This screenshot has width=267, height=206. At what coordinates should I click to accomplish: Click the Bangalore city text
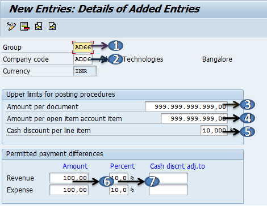pyautogui.click(x=217, y=59)
